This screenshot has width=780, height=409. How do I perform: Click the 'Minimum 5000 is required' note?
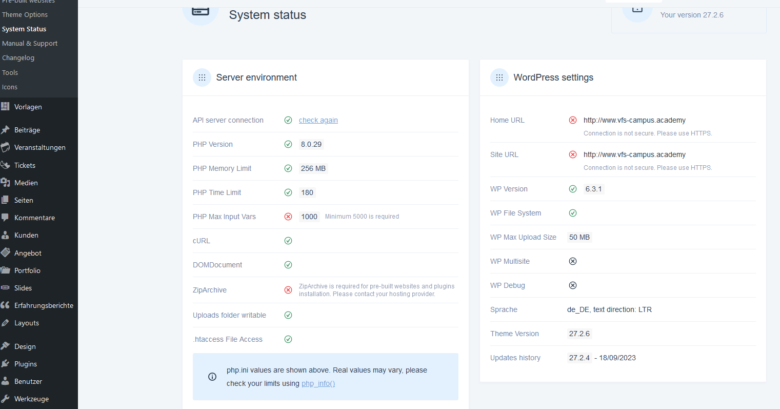(362, 217)
